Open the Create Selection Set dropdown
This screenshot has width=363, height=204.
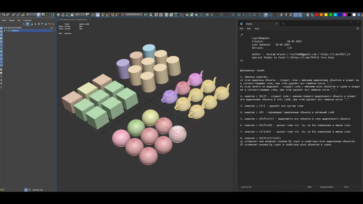pos(134,14)
